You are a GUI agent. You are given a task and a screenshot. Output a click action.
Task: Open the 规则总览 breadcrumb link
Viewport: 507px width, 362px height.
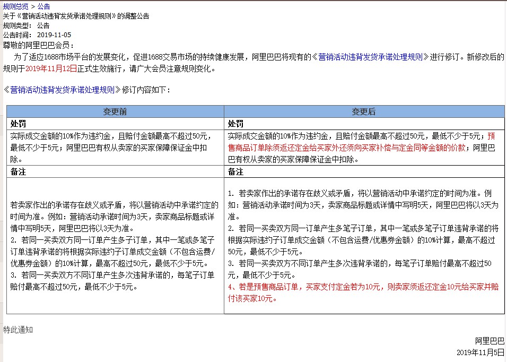[15, 6]
